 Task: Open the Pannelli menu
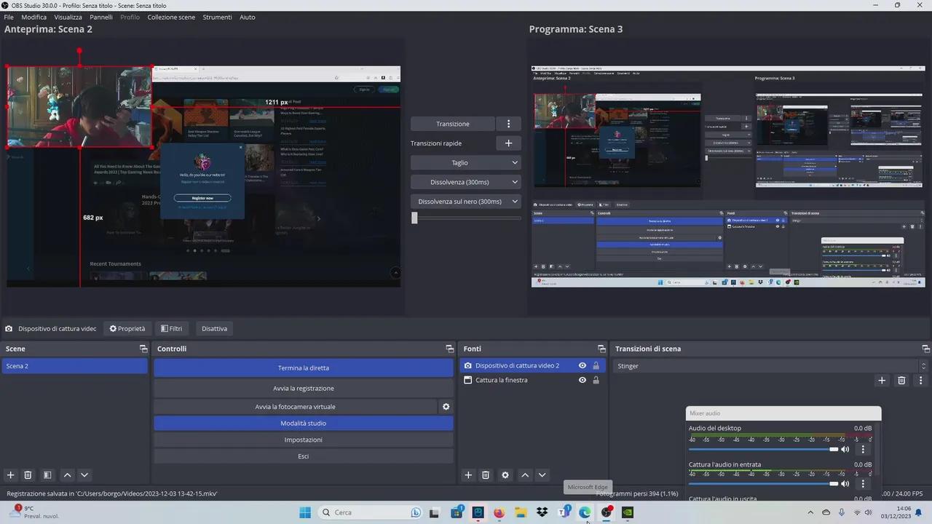click(101, 17)
